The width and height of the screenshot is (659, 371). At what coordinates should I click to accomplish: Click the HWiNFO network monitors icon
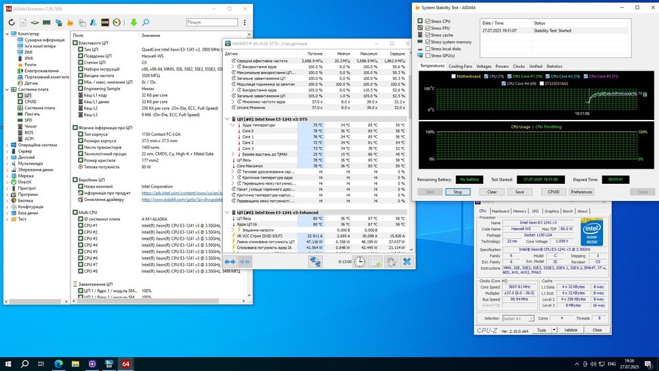[316, 262]
